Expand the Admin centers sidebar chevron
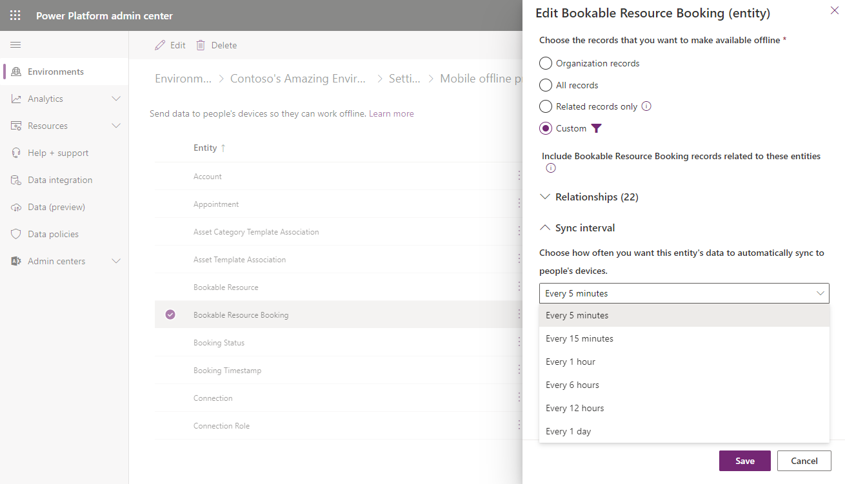Image resolution: width=845 pixels, height=484 pixels. [x=116, y=261]
